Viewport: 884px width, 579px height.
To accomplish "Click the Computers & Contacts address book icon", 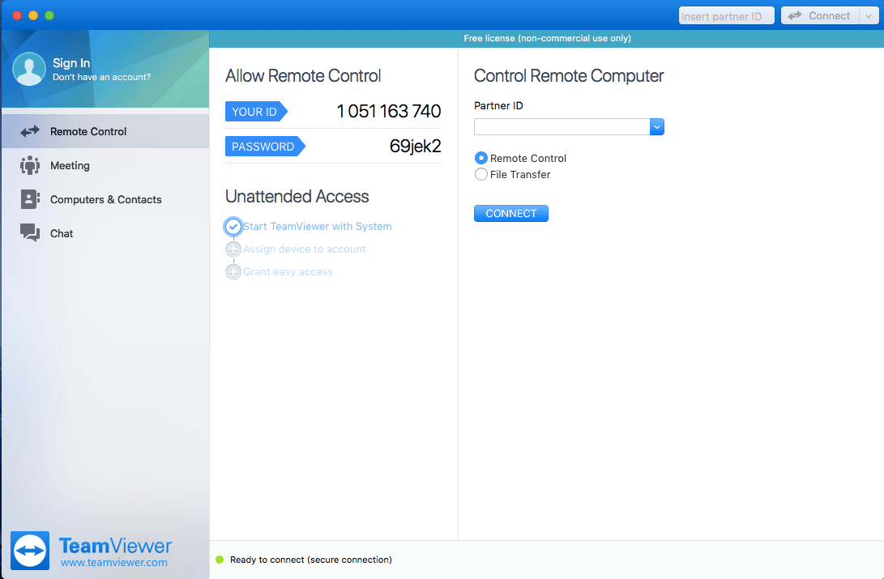I will pos(30,199).
